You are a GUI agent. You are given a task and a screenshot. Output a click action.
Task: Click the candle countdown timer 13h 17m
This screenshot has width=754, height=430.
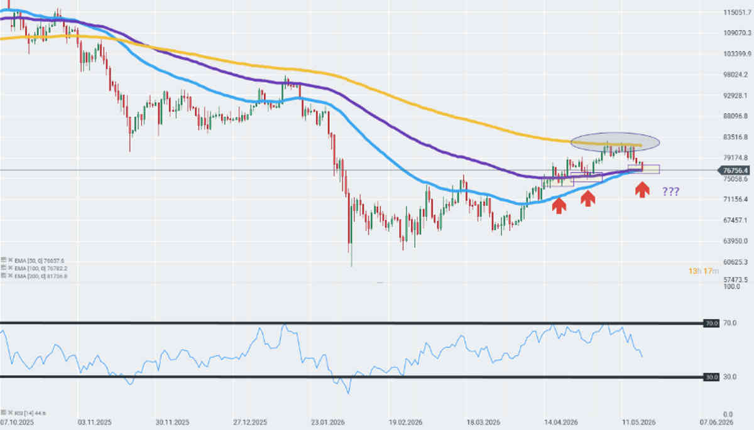click(x=703, y=271)
